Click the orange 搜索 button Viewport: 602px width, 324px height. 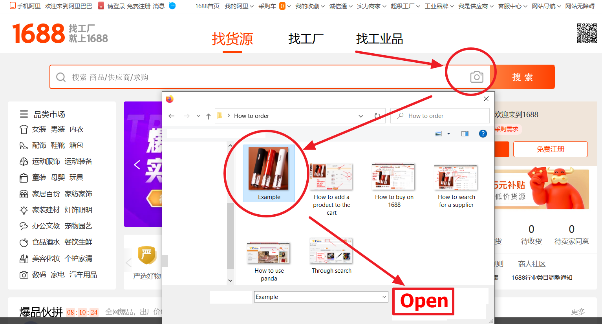523,77
